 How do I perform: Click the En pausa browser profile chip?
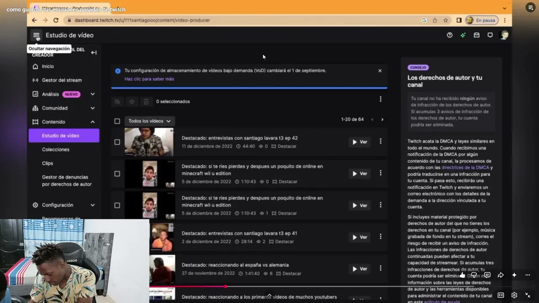(x=482, y=20)
